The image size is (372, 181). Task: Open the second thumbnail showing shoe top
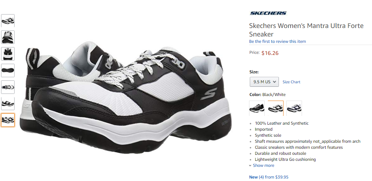click(x=8, y=37)
